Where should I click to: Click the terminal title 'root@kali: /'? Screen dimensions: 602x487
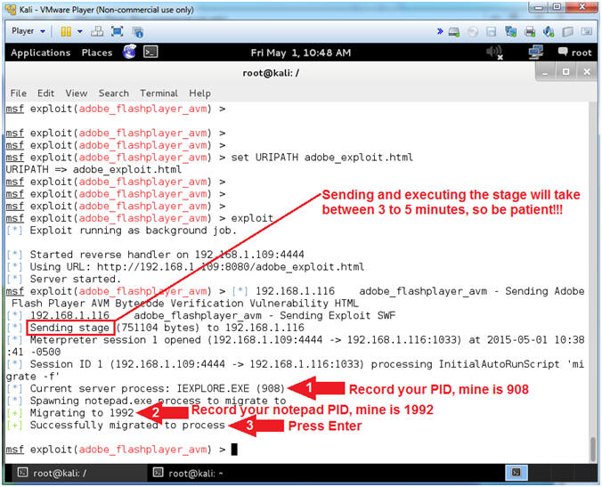271,72
